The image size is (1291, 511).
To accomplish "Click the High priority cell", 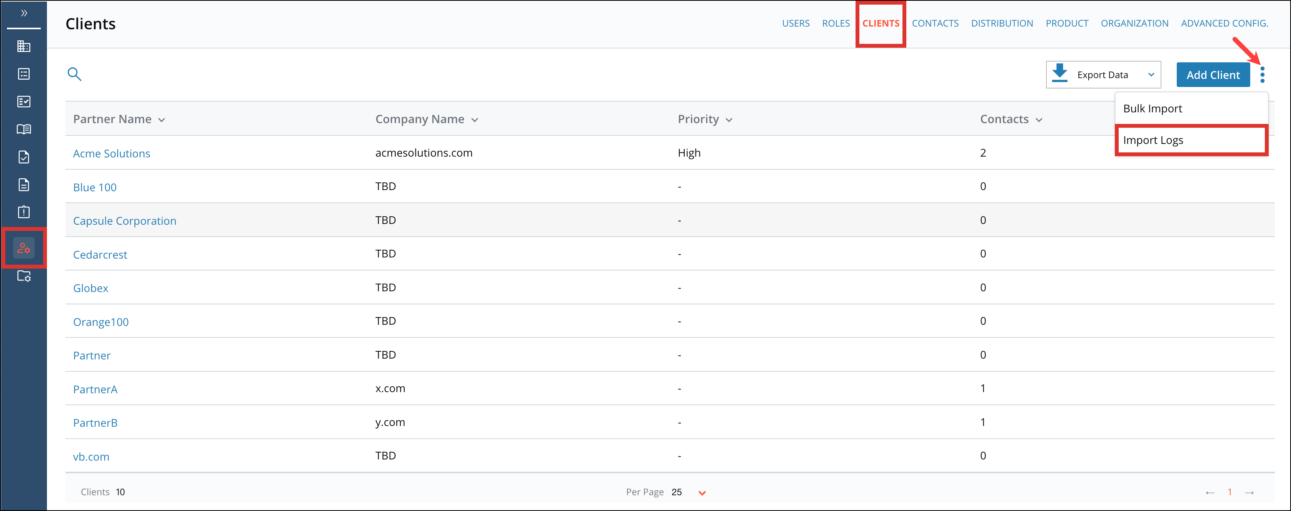I will pos(689,152).
